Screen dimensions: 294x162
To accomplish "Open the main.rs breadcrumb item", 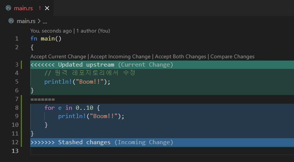I will coord(26,21).
